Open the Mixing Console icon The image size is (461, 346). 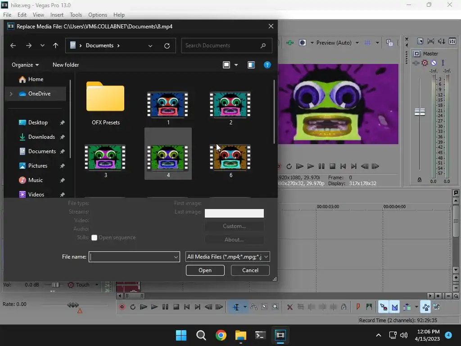(x=452, y=41)
